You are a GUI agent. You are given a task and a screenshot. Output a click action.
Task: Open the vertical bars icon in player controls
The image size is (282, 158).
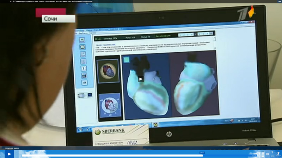pos(263,154)
